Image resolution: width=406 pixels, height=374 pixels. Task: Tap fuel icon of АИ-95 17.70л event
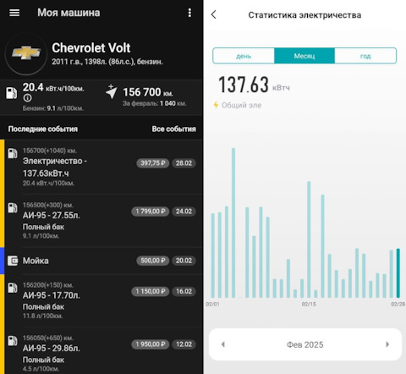tap(13, 288)
